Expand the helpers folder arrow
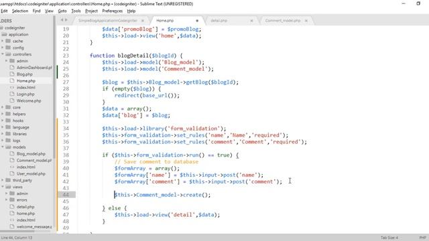This screenshot has height=241, width=429. click(3, 114)
